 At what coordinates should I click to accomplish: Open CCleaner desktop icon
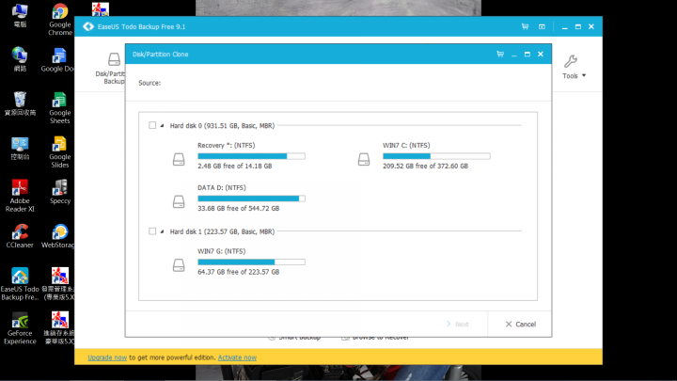click(20, 236)
